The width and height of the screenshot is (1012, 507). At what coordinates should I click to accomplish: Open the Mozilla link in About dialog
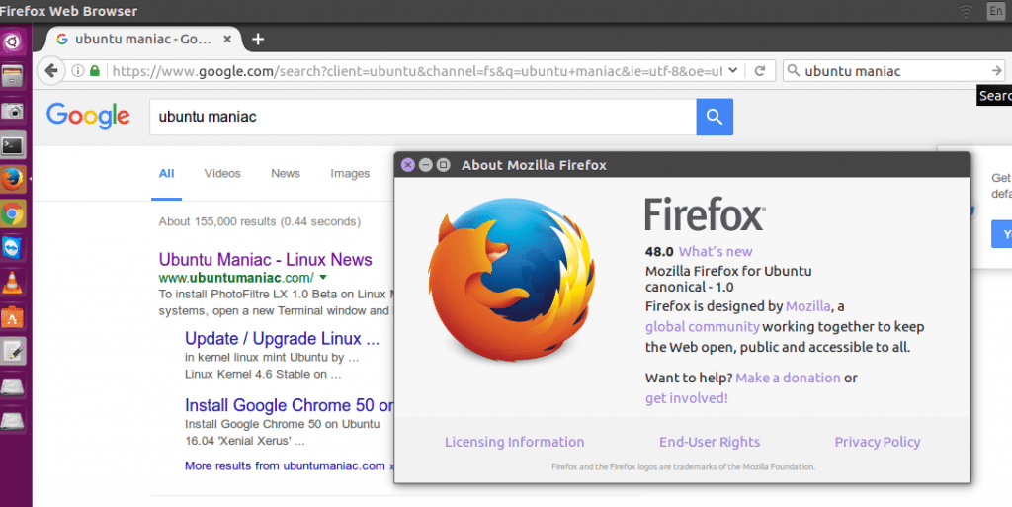tap(808, 306)
